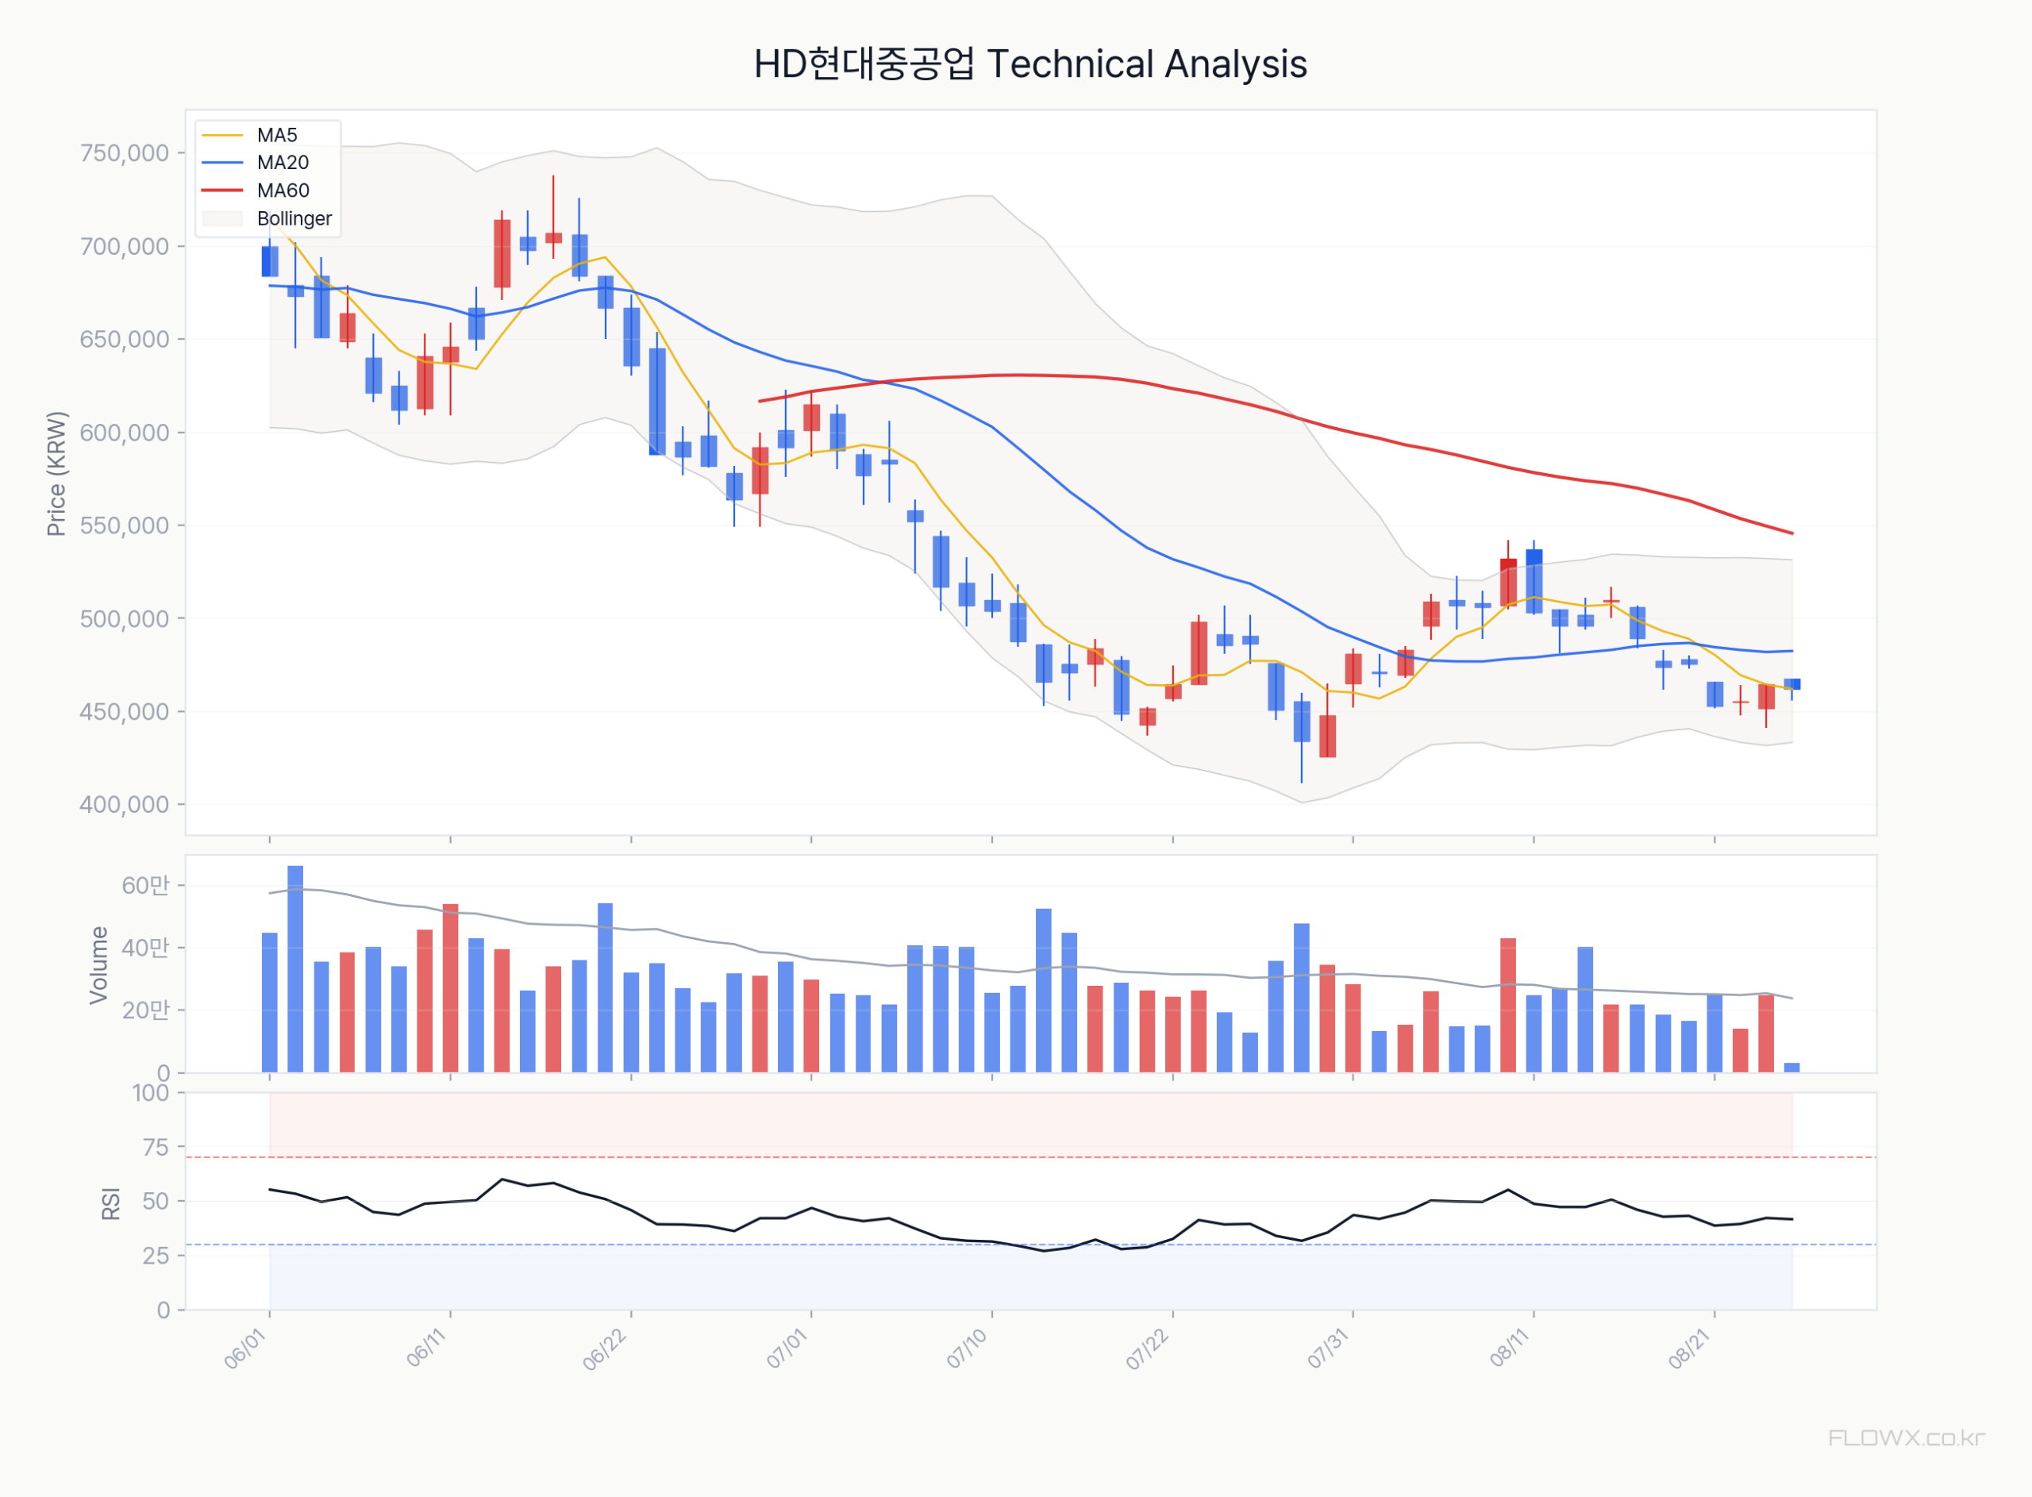Click the tallest volume bar above 60만
Image resolution: width=2032 pixels, height=1497 pixels.
pos(295,970)
